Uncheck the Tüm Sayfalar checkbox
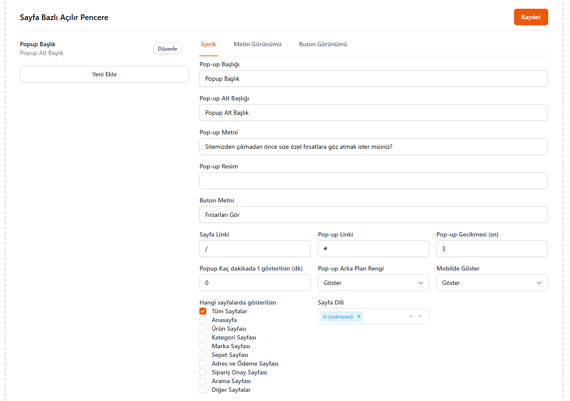 pyautogui.click(x=203, y=311)
